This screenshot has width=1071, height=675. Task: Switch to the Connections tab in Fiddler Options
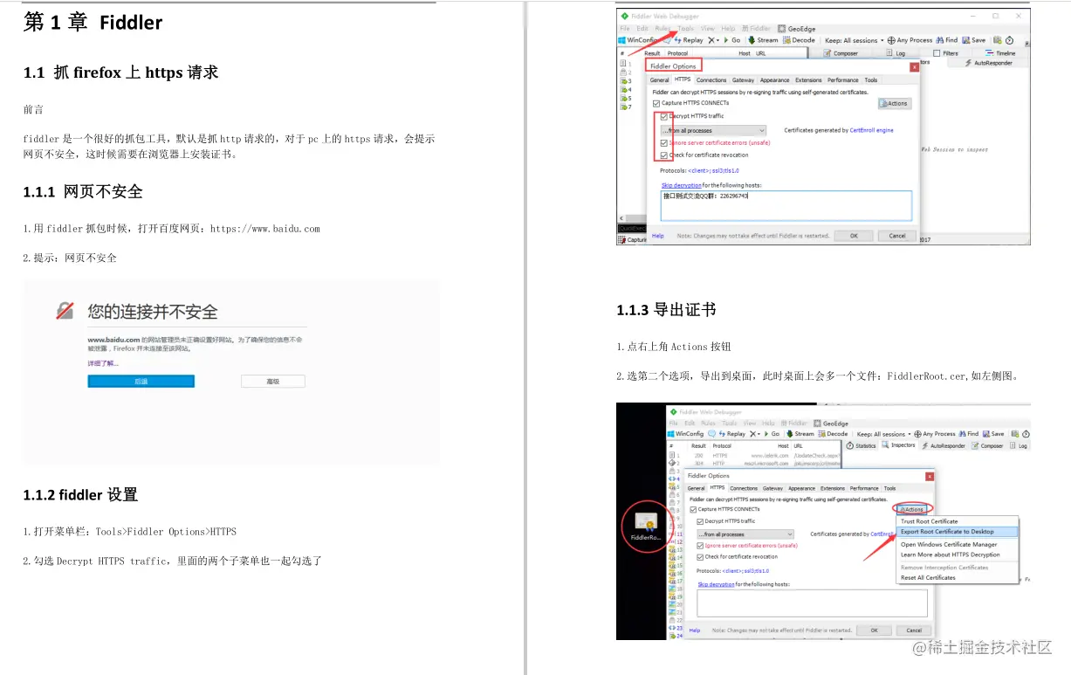711,80
